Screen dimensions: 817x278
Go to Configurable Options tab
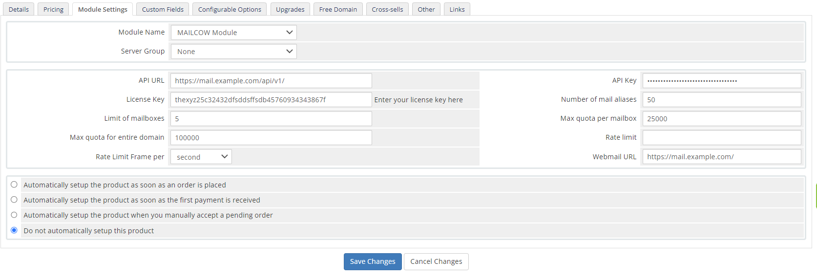point(230,9)
